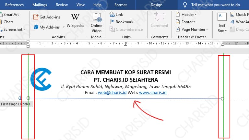Screen dimensions: 249x140
Task: Insert a SmartArt graphic
Action: (x=9, y=15)
